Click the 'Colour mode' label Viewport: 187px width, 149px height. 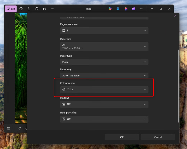pos(67,83)
